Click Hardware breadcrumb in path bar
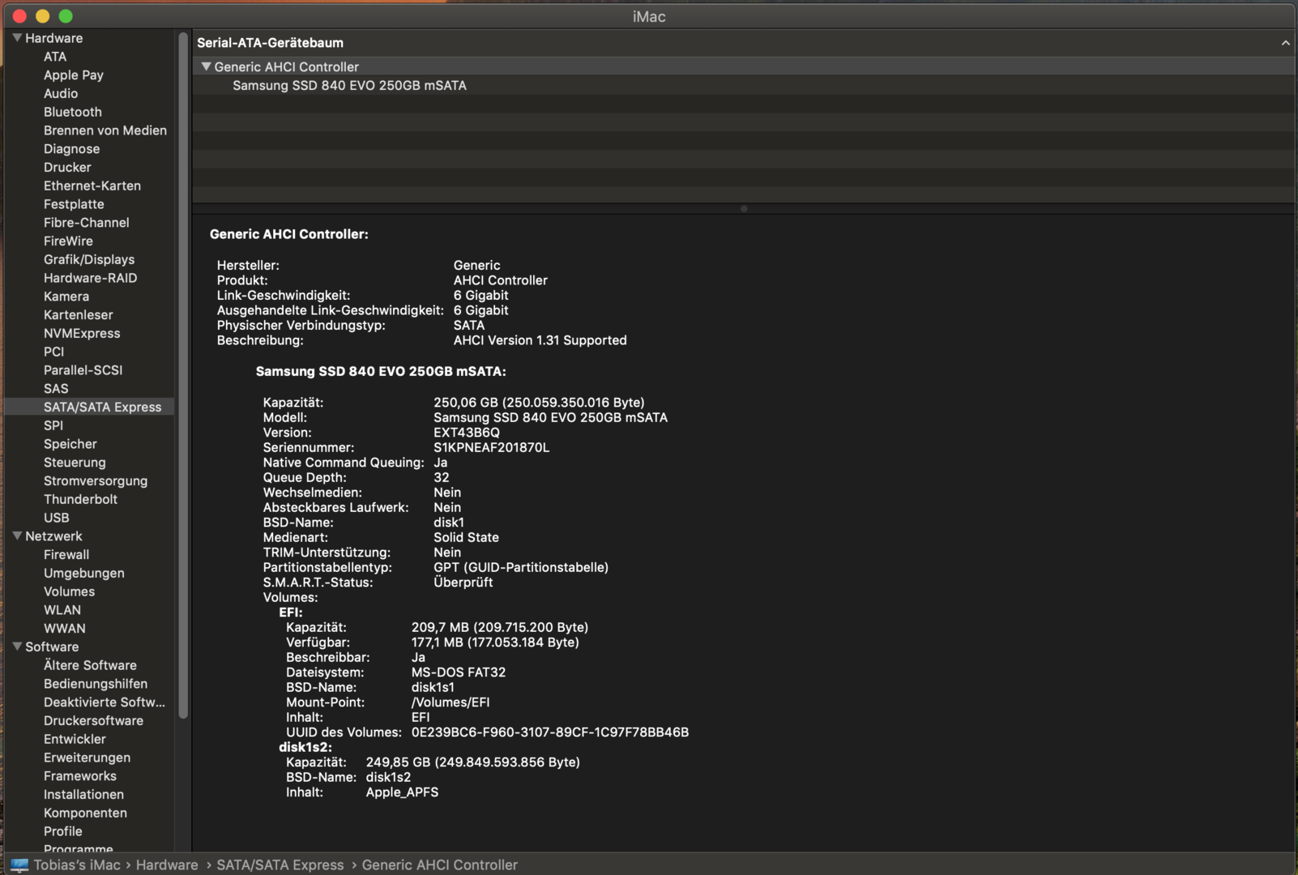The width and height of the screenshot is (1298, 875). [167, 865]
